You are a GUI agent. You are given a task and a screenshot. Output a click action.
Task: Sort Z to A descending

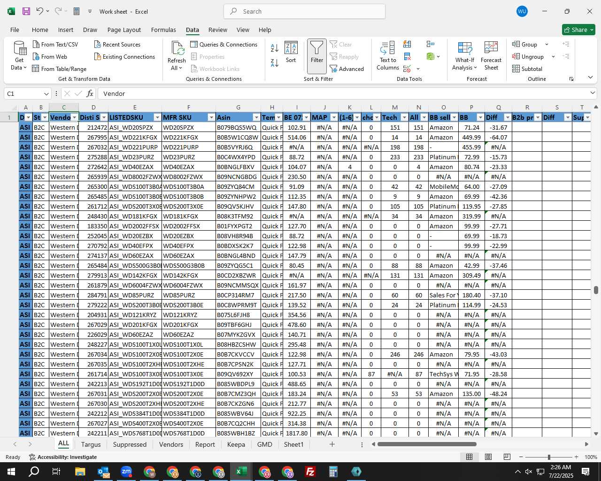pyautogui.click(x=275, y=62)
